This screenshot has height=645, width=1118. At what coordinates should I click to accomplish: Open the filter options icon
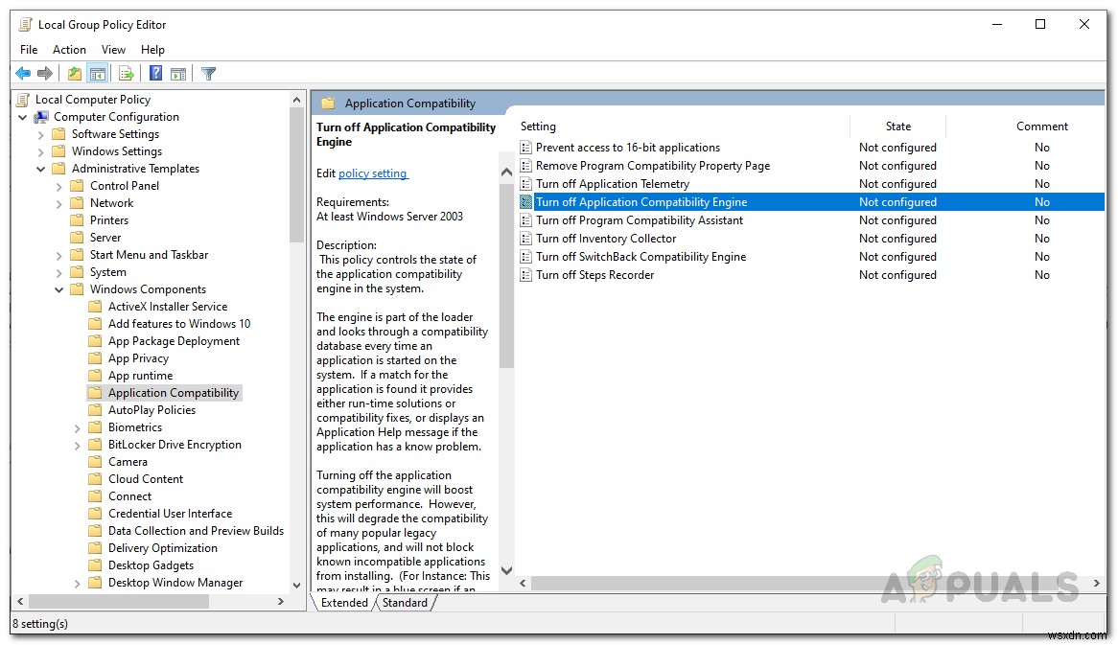point(208,73)
